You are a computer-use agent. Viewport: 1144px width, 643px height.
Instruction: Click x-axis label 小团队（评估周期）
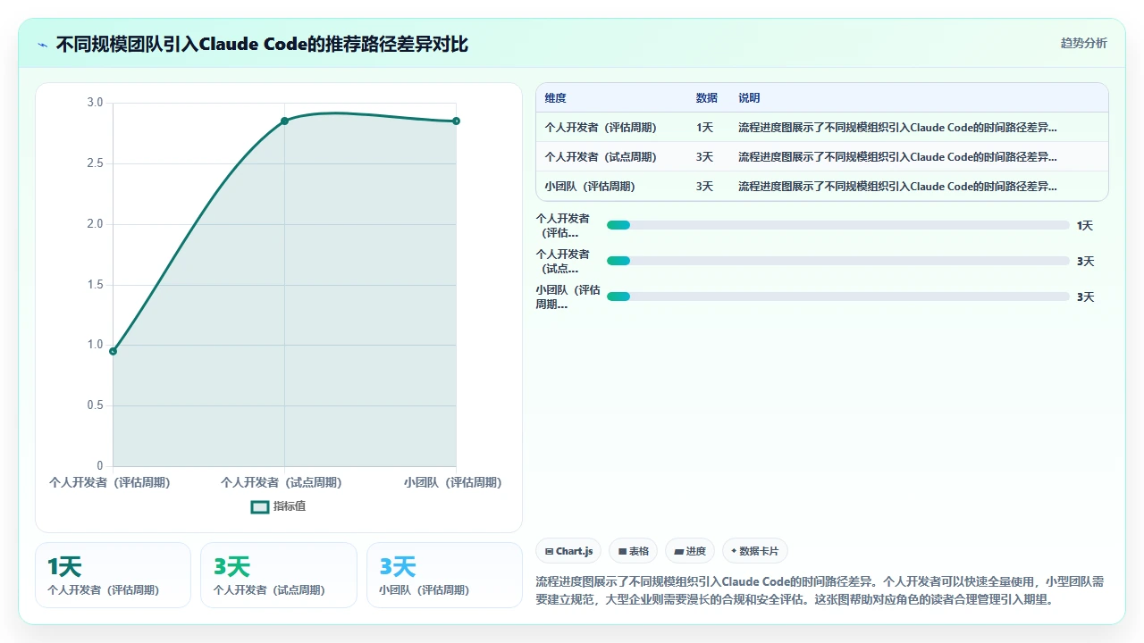[x=452, y=482]
